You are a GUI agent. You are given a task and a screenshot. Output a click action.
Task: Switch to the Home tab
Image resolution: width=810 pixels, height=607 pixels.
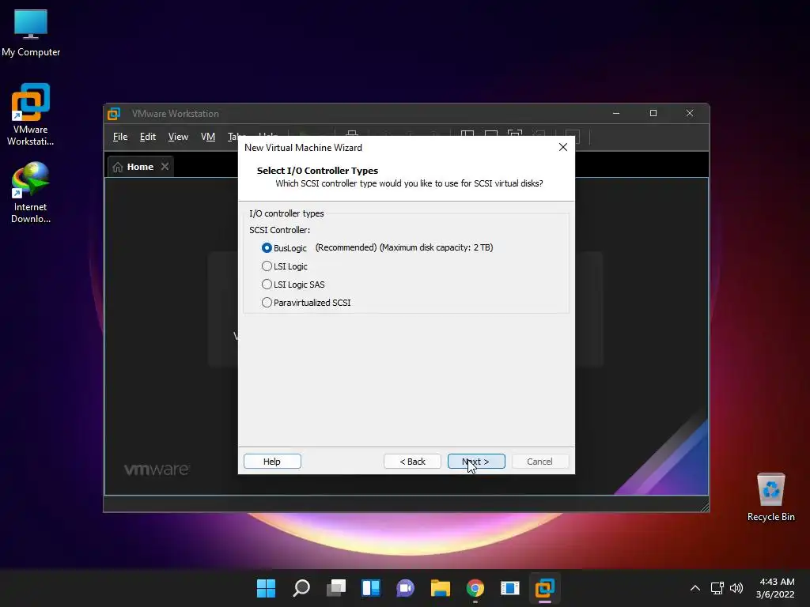(x=140, y=167)
